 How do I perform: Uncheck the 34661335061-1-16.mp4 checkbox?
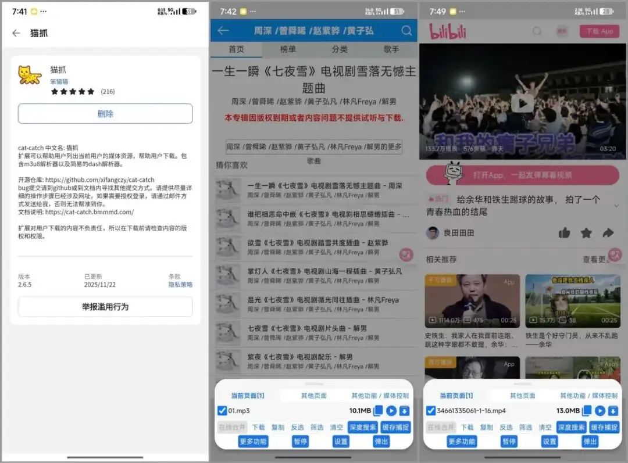tap(430, 411)
